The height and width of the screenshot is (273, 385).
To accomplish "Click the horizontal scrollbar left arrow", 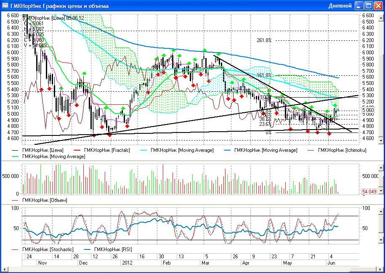I will pos(4,269).
